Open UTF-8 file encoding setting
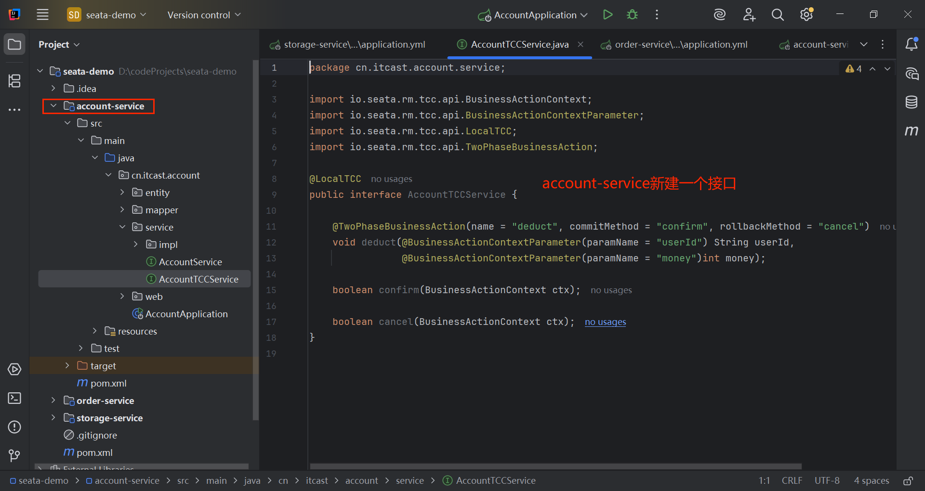This screenshot has height=491, width=925. click(x=827, y=481)
